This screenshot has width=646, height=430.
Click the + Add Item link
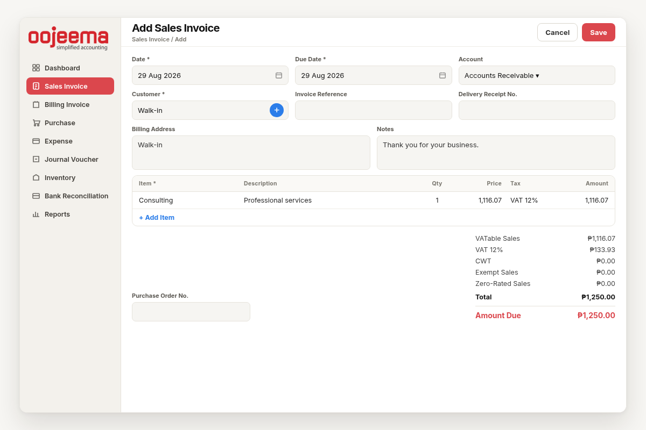click(157, 218)
